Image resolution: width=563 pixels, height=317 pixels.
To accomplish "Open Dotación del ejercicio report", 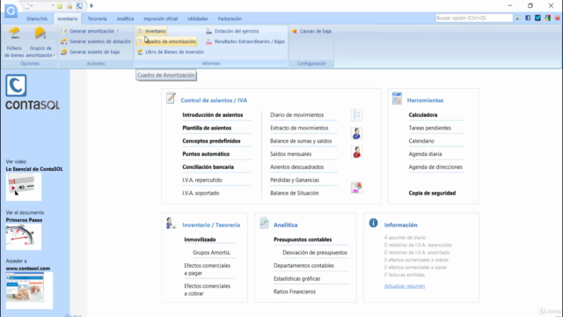I will (232, 31).
